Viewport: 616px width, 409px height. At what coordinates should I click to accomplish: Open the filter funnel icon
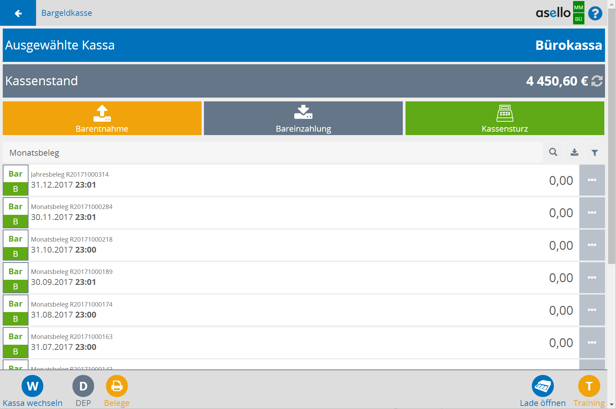[595, 153]
